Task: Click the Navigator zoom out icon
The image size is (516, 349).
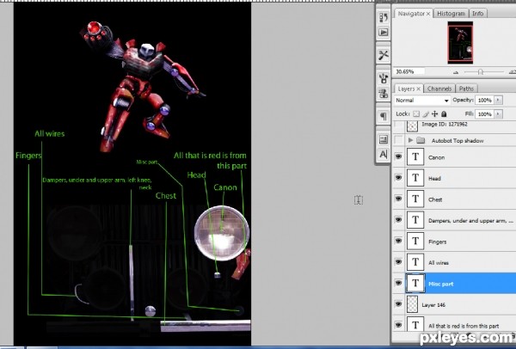Action: click(456, 72)
